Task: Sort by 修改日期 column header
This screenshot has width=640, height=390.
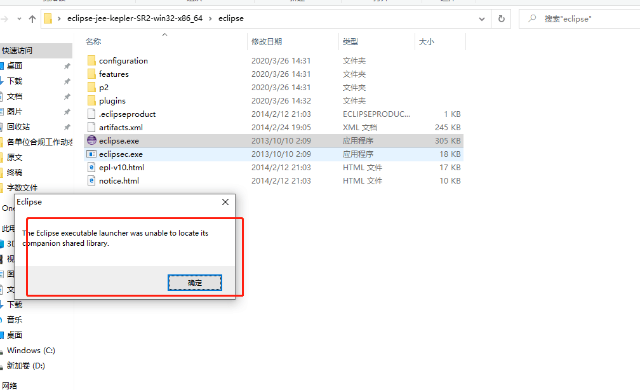Action: (x=267, y=42)
